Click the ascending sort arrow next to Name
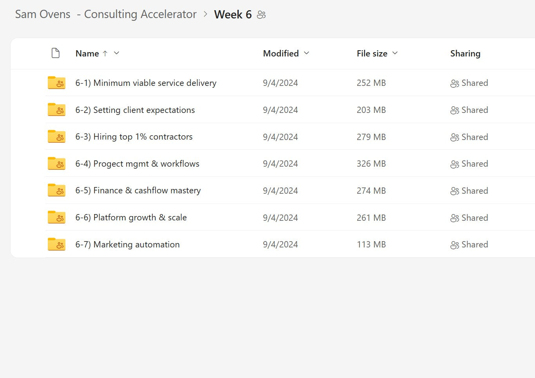This screenshot has width=535, height=378. click(x=105, y=53)
